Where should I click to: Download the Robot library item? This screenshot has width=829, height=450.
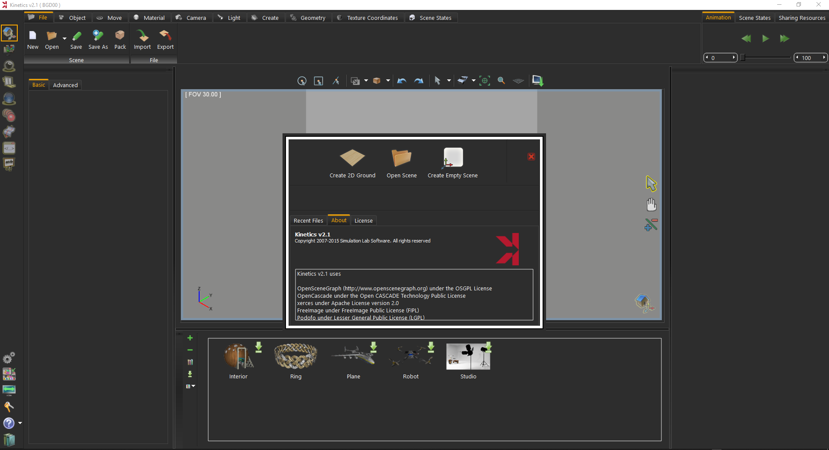pos(431,347)
